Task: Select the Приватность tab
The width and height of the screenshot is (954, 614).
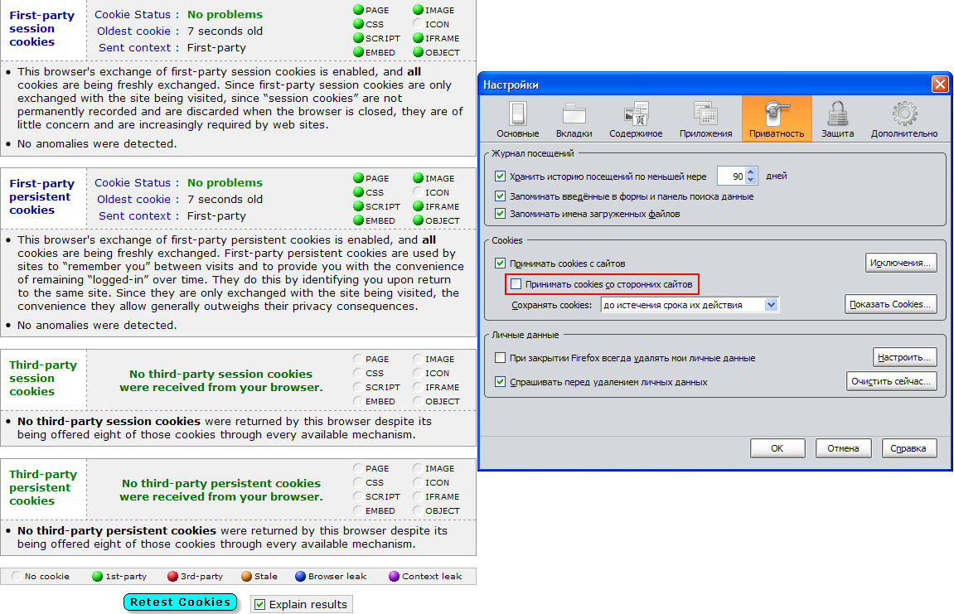Action: coord(777,118)
